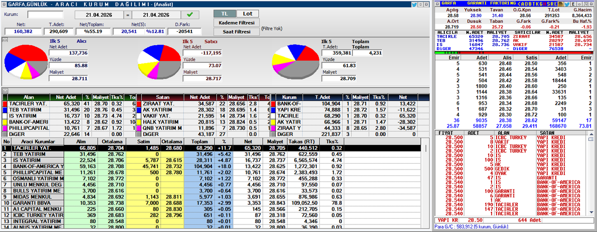Click YAPI KRE in the Kurum table
Viewport: 597px width, 232px height.
[x=289, y=110]
